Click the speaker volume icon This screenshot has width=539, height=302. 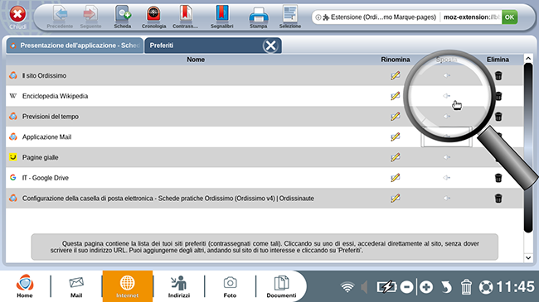coord(364,287)
